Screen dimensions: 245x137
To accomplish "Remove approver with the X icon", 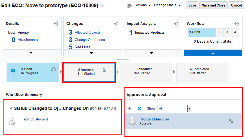I will (139, 109).
